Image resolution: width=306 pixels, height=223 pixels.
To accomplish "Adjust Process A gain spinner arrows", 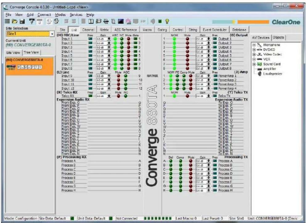I will pyautogui.click(x=208, y=161).
